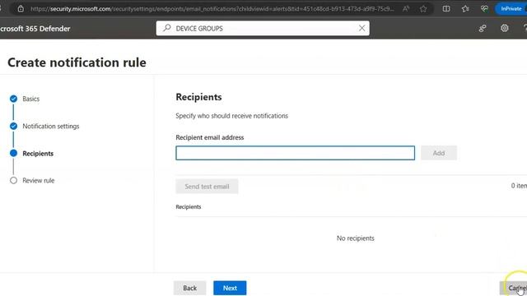
Task: Click the Create notification rule heading
Action: [x=77, y=62]
